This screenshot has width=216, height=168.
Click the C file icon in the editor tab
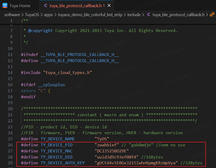46,6
